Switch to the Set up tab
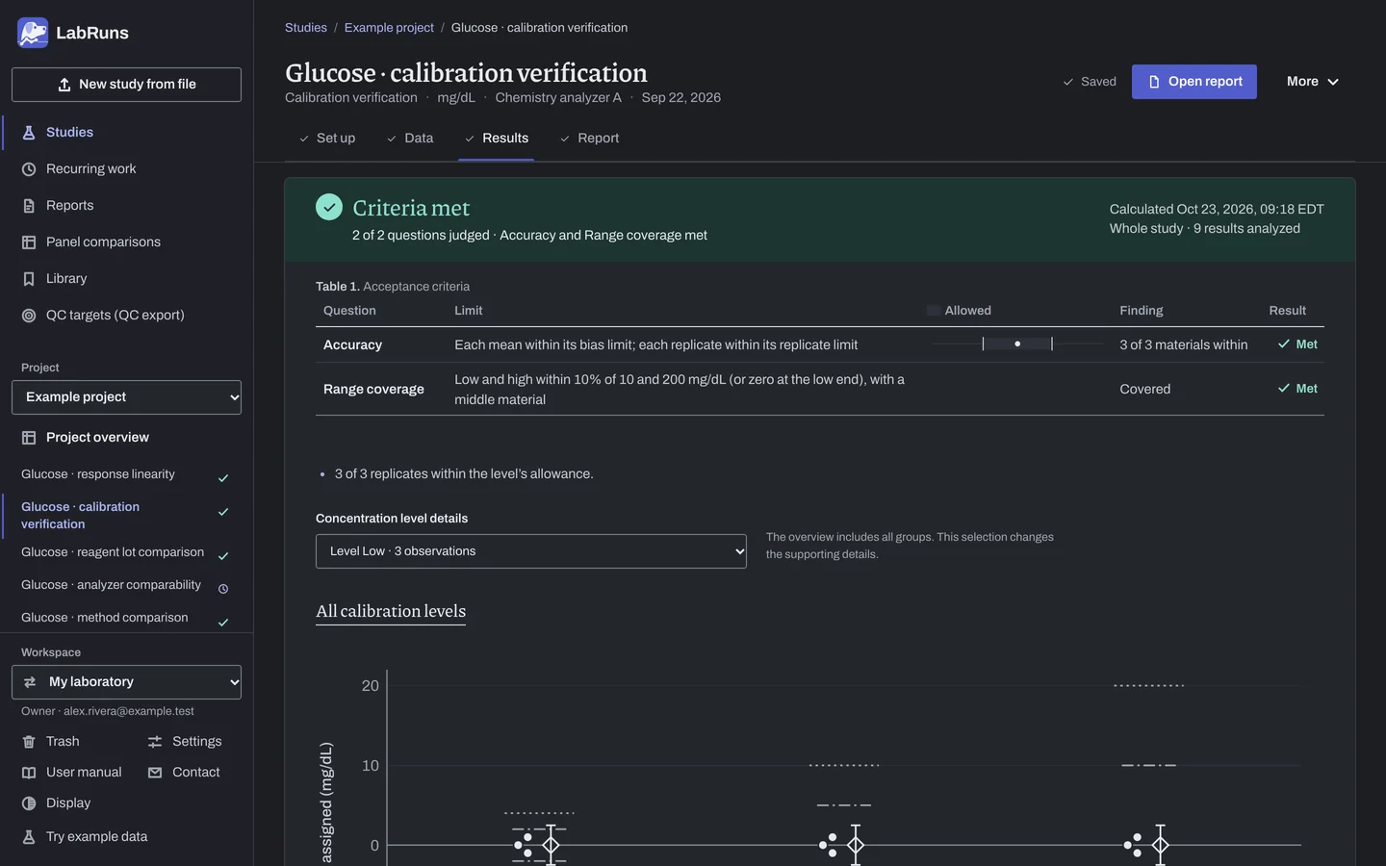 (x=327, y=139)
